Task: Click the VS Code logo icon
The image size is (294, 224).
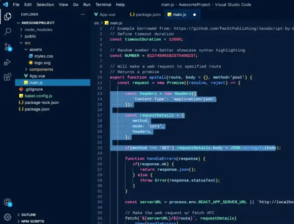Action: click(x=6, y=4)
